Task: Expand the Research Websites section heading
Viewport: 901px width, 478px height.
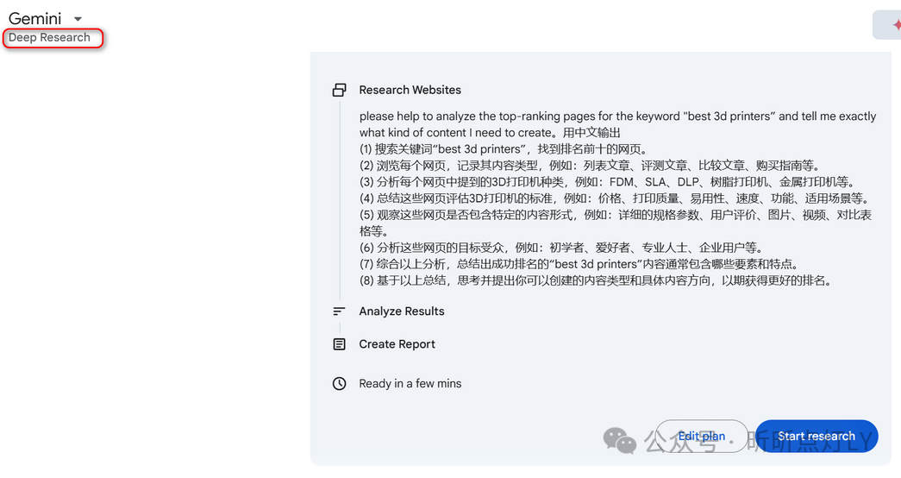Action: [410, 90]
